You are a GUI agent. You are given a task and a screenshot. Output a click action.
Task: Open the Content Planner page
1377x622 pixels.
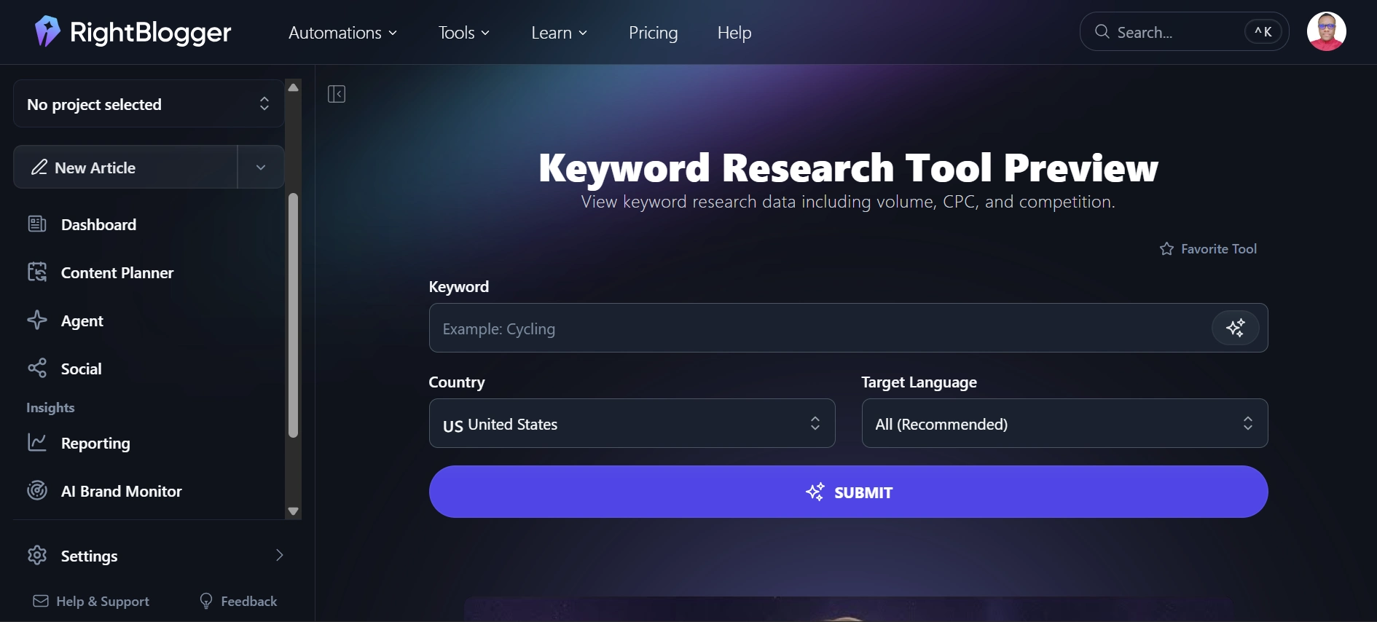(x=117, y=272)
